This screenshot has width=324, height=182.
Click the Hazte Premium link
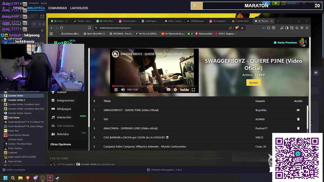click(285, 42)
